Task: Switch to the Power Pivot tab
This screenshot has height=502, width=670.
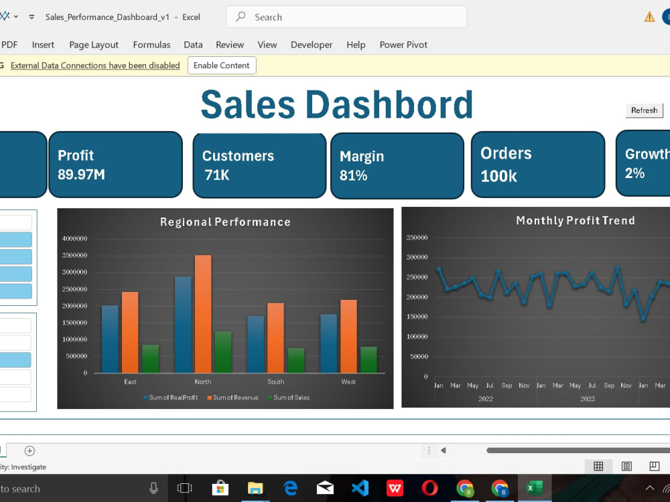Action: (403, 45)
